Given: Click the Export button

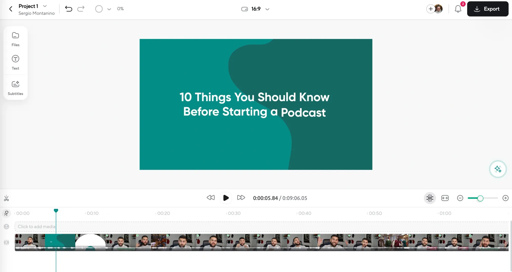Looking at the screenshot, I should tap(487, 9).
